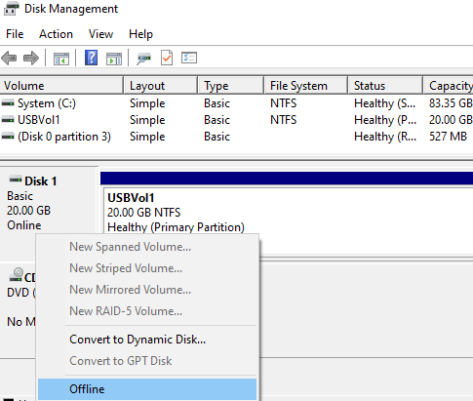This screenshot has width=473, height=401.
Task: Click Healthy status of Disk 0 partition 3
Action: point(385,137)
